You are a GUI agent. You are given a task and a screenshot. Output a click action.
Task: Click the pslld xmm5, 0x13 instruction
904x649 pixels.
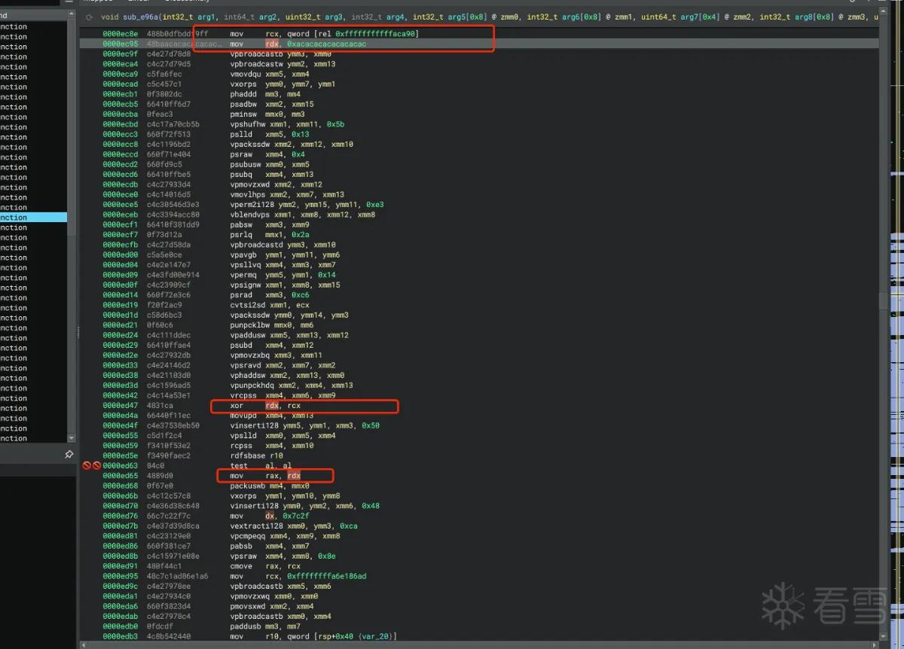pos(270,135)
